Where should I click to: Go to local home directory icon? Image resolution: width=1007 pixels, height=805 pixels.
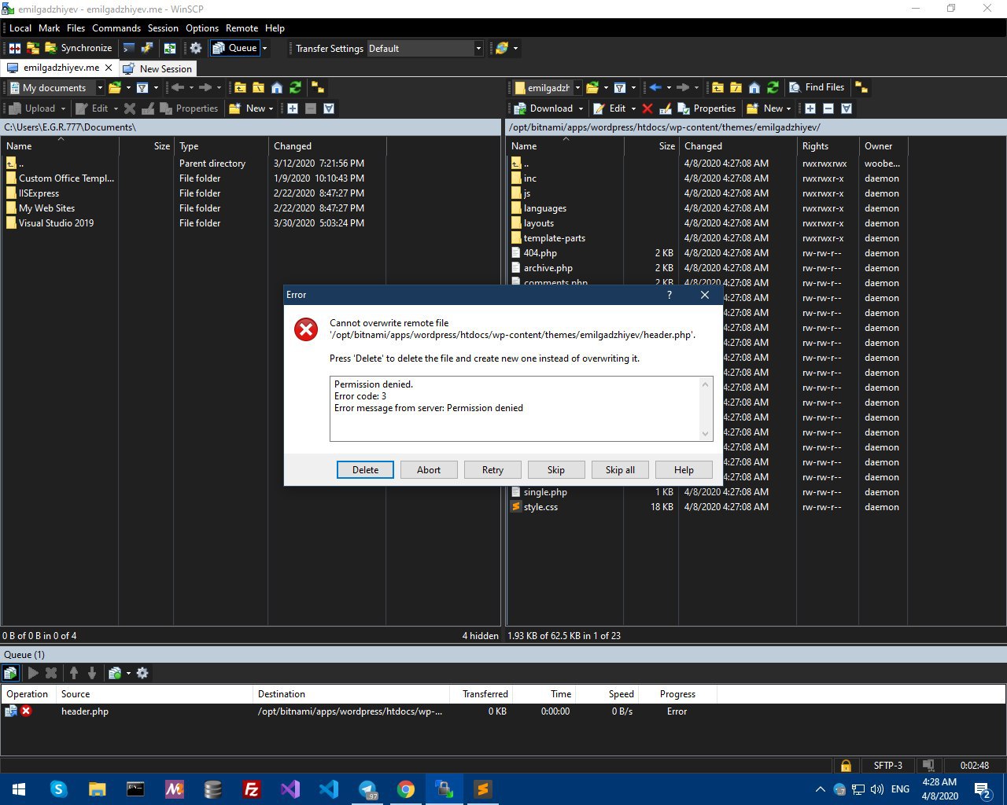(x=277, y=87)
